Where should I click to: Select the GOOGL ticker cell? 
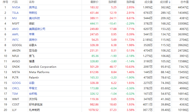click(17, 45)
